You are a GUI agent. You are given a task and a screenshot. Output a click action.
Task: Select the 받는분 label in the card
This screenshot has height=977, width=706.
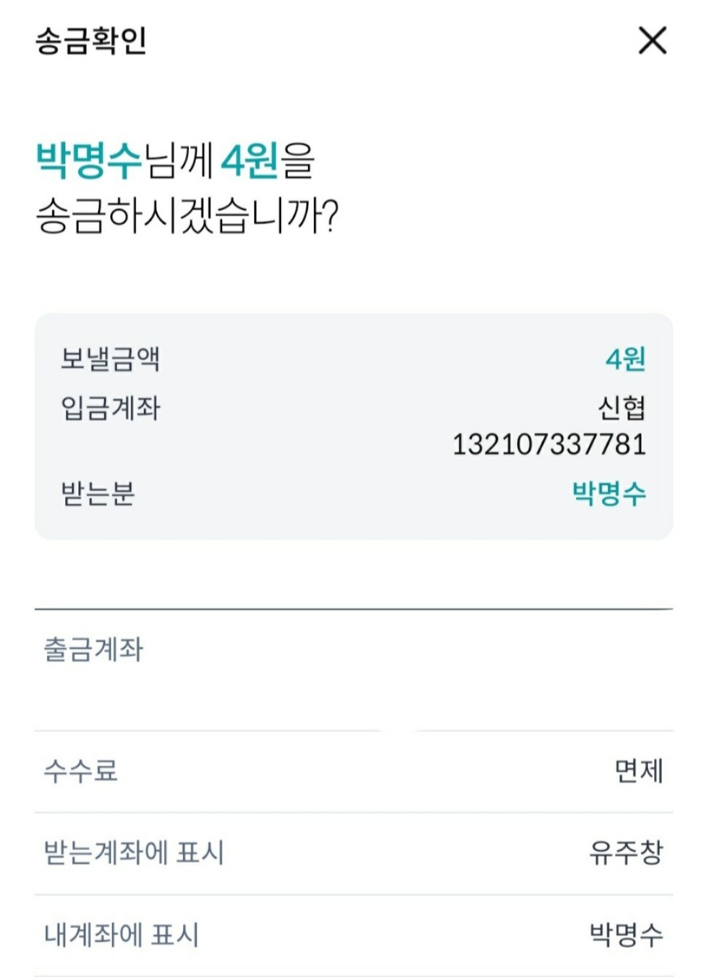pos(97,493)
